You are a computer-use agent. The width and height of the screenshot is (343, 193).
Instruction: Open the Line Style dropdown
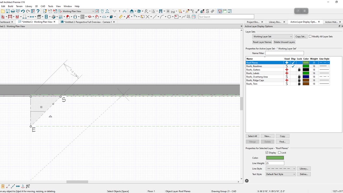(x=281, y=169)
